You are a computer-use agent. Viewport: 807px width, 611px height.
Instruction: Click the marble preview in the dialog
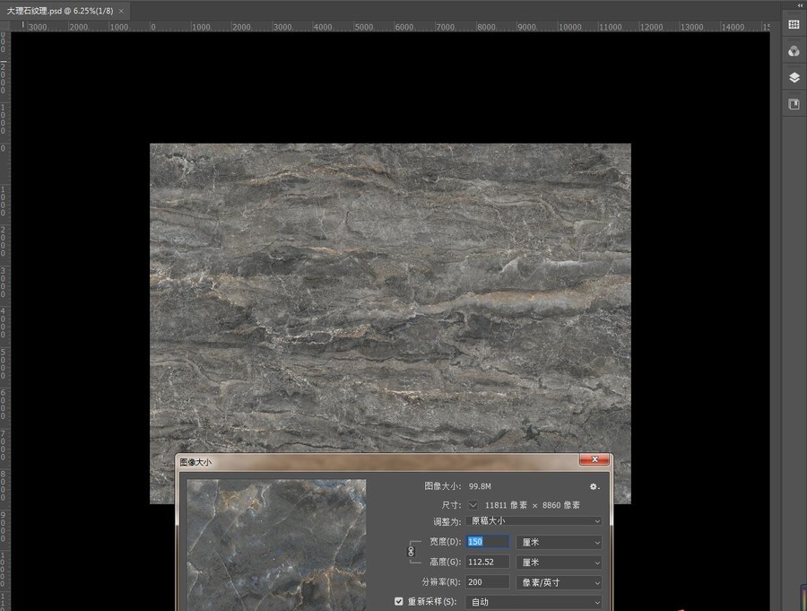(276, 546)
